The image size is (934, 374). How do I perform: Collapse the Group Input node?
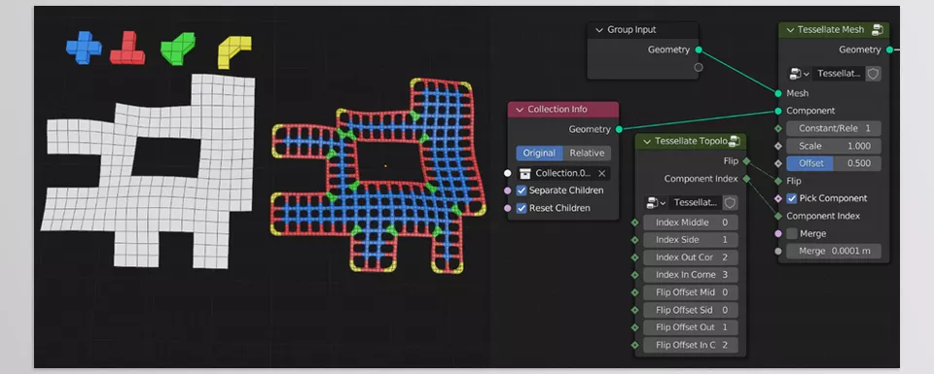pyautogui.click(x=599, y=30)
